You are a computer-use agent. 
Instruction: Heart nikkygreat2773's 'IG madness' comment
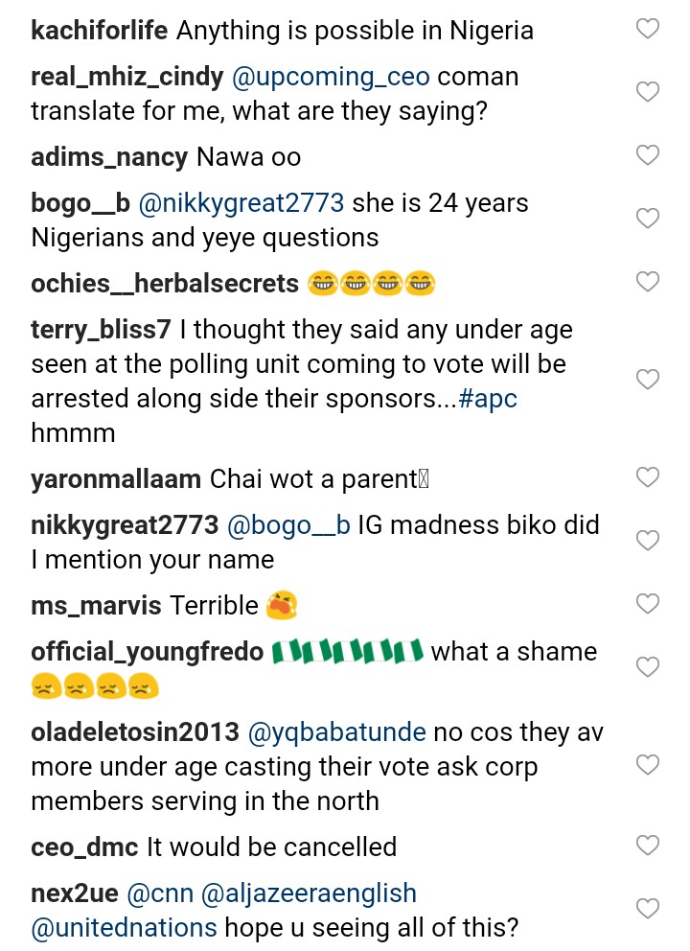coord(648,540)
